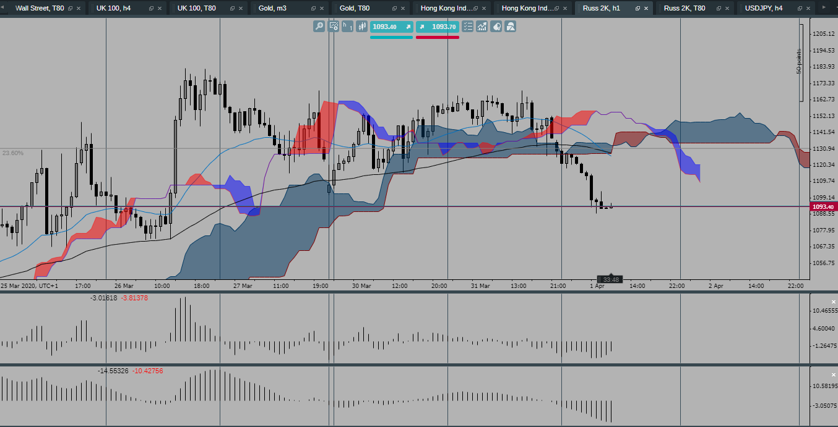Close the Gold, m3 tab
838x427 pixels.
322,9
